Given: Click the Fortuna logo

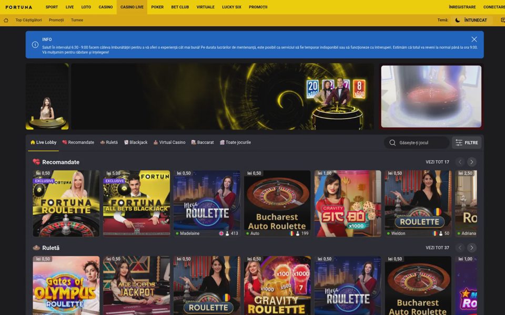Looking at the screenshot, I should coord(19,7).
